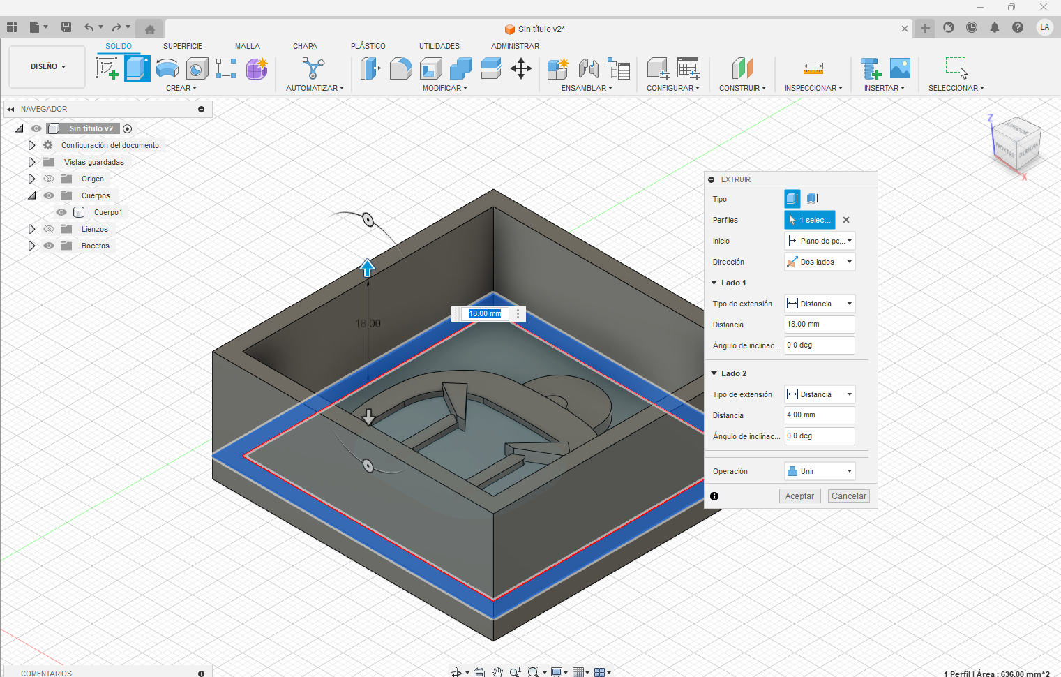Click the Lado 2 Distancia 4.00 mm field
The image size is (1061, 677).
[x=820, y=415]
